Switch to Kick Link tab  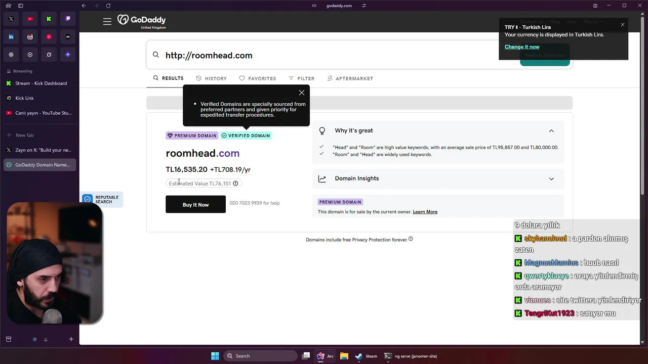coord(40,98)
